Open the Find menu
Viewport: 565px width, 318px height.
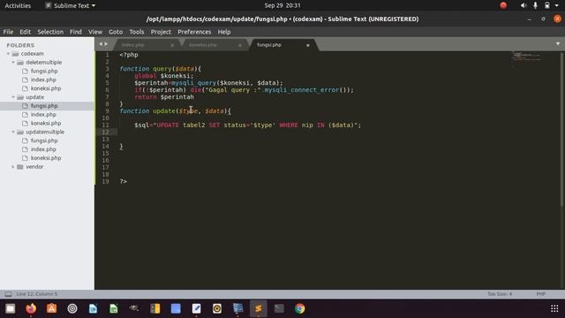[76, 32]
